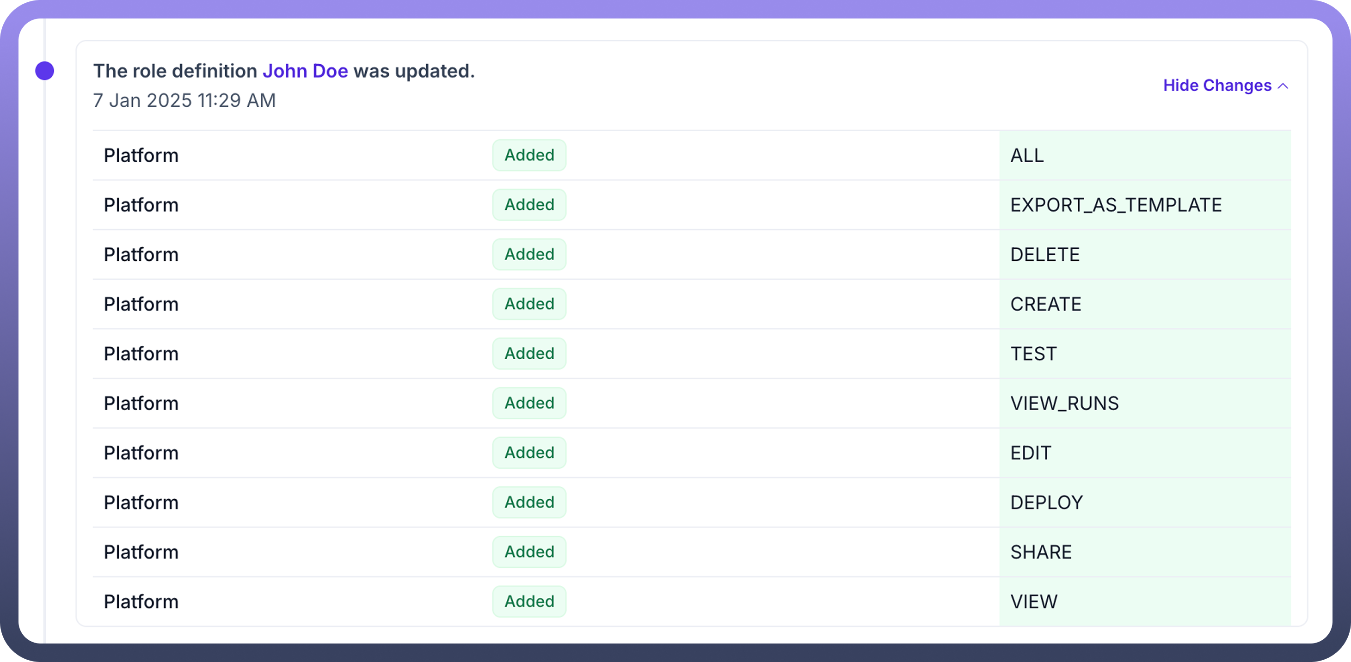Viewport: 1351px width, 662px height.
Task: Click the Platform label in the SHARE row
Action: (x=141, y=552)
